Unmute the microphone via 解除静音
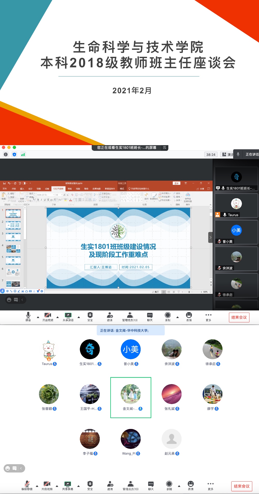The width and height of the screenshot is (259, 494). (x=27, y=485)
